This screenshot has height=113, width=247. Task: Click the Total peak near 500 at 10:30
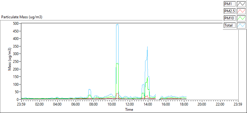(117, 24)
